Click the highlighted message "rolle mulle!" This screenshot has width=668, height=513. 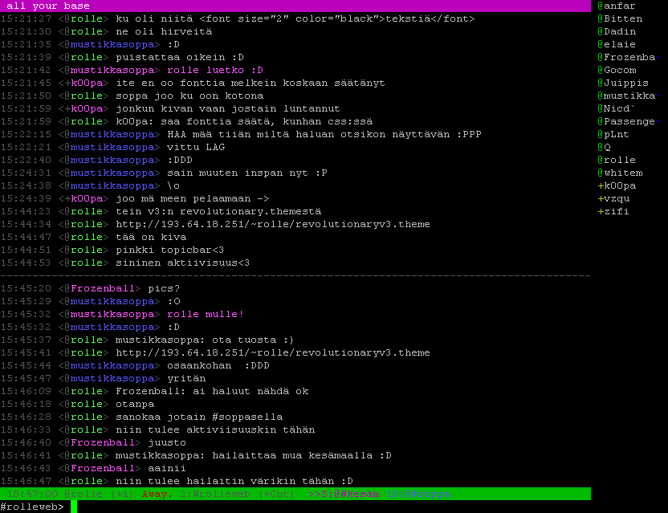(x=206, y=314)
